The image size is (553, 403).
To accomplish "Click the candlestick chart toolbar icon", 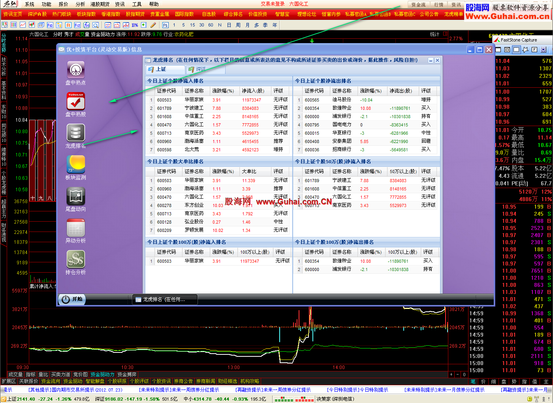I will [32, 25].
